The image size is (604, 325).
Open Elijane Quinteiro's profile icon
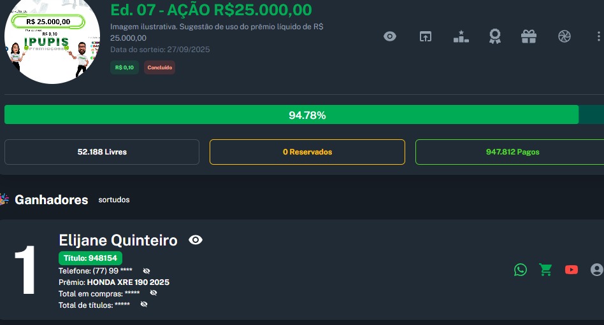(x=596, y=270)
